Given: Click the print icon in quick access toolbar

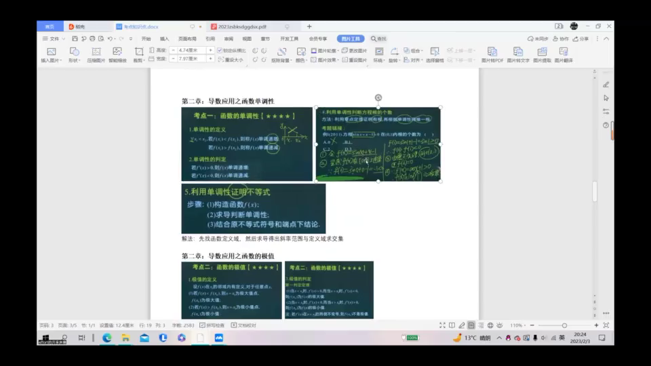Looking at the screenshot, I should coord(92,39).
